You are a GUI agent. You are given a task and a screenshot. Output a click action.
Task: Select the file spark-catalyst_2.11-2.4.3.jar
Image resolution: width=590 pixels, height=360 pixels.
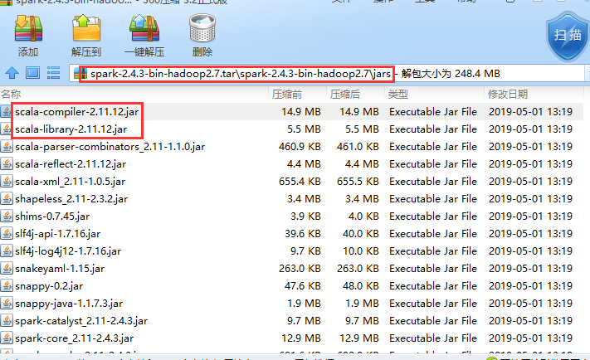pos(81,321)
